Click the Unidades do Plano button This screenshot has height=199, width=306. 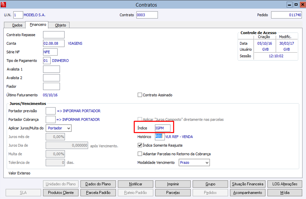coord(61,184)
